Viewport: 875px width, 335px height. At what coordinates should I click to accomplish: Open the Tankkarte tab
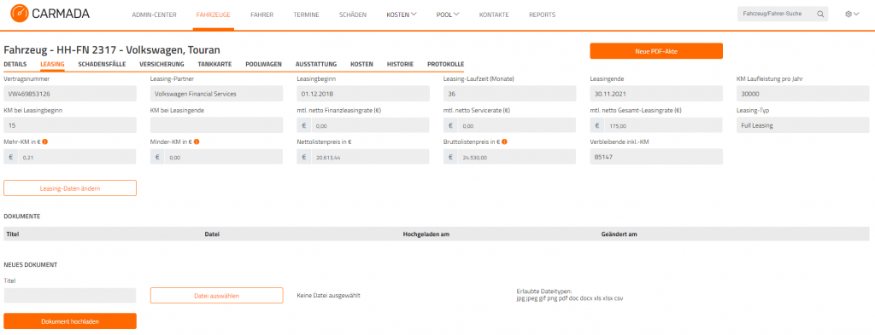click(x=214, y=64)
